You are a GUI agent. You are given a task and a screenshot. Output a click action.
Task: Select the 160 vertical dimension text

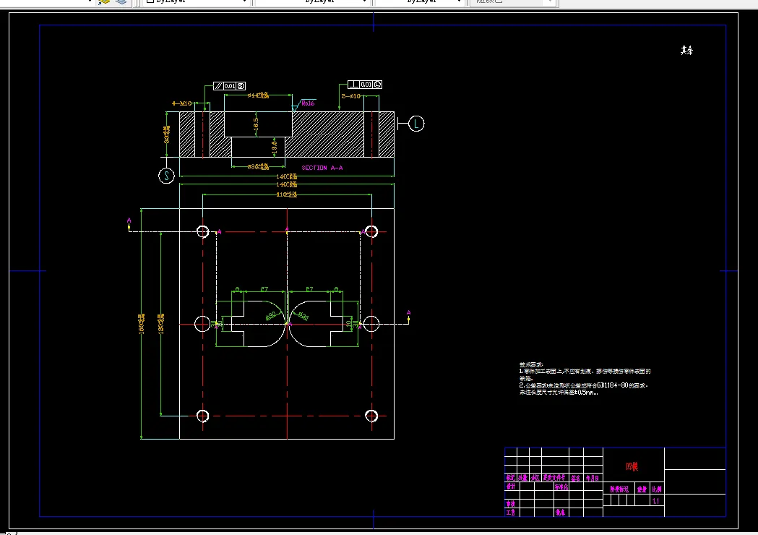(142, 324)
